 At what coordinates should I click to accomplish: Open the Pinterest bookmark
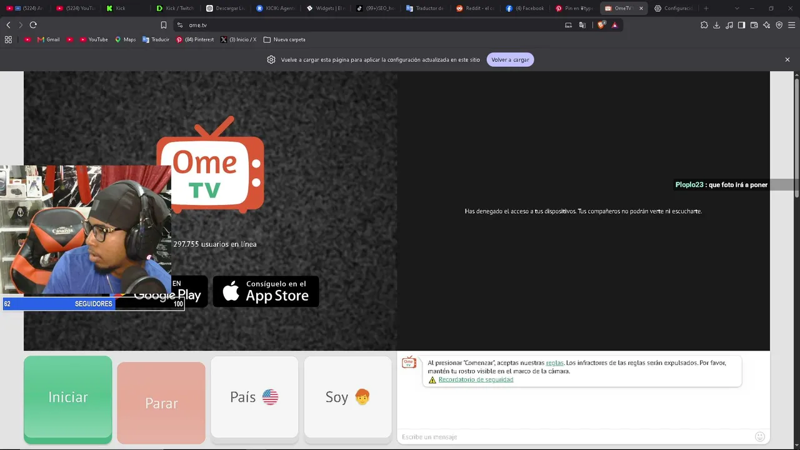(x=195, y=39)
